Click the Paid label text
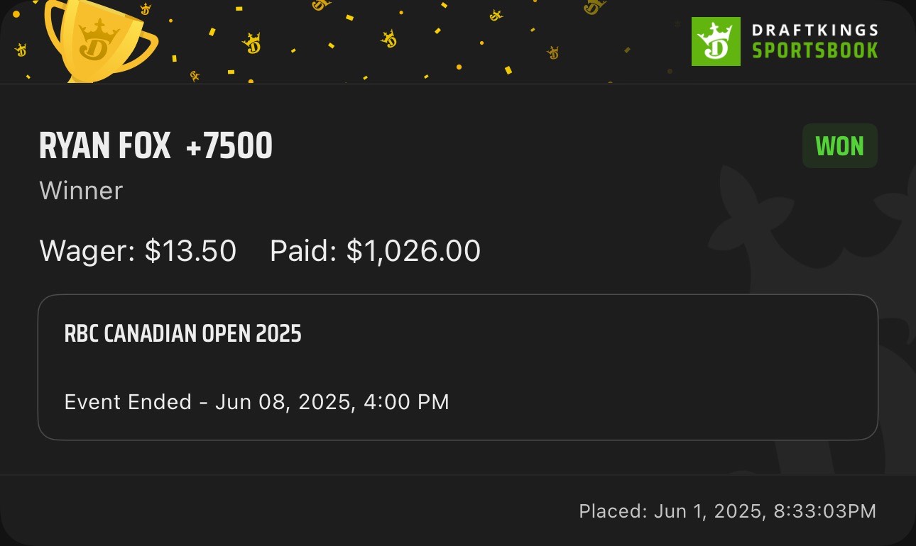Viewport: 916px width, 546px height. pos(303,251)
